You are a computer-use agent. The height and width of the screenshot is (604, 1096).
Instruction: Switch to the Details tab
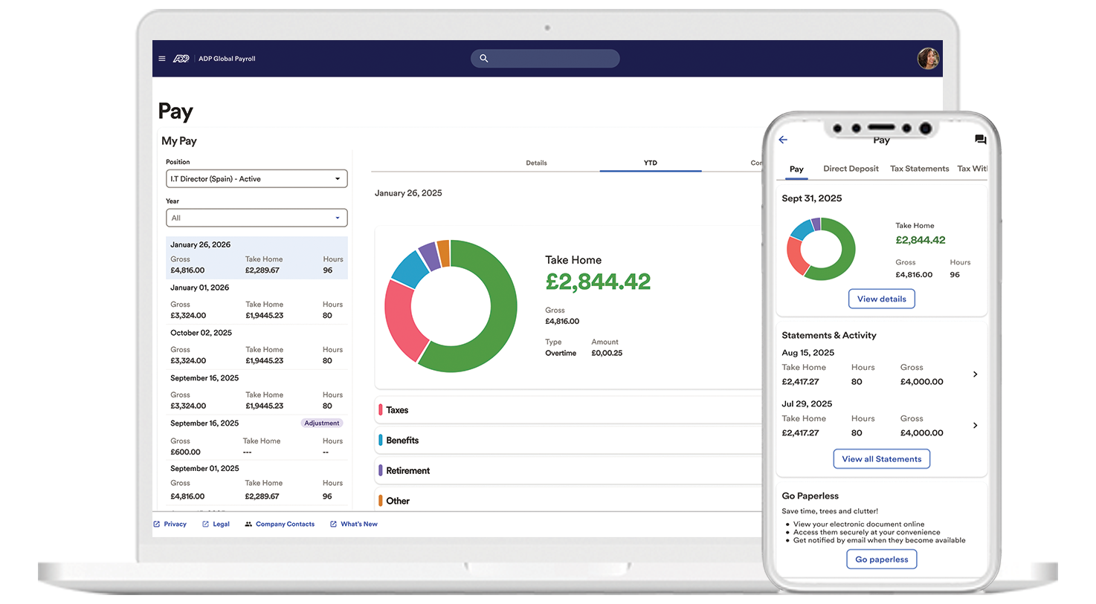tap(536, 163)
